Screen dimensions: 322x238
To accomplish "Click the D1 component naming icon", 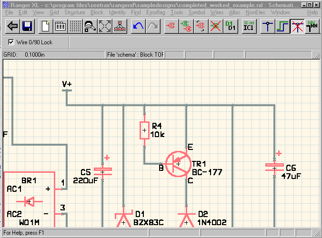I will (x=231, y=26).
